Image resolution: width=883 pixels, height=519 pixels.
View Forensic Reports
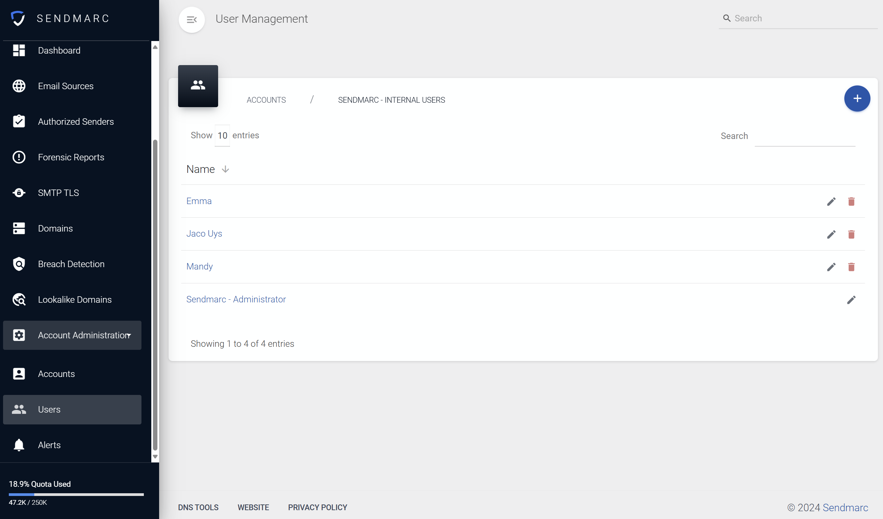pos(71,157)
